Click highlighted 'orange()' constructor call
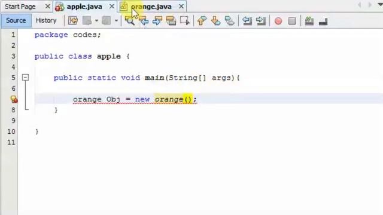This screenshot has width=383, height=215. click(174, 99)
